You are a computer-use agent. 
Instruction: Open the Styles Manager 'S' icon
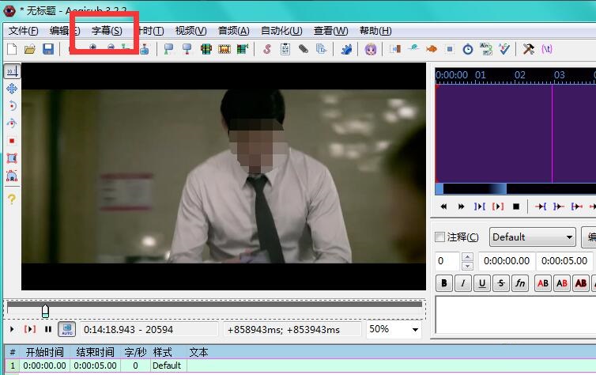coord(267,49)
